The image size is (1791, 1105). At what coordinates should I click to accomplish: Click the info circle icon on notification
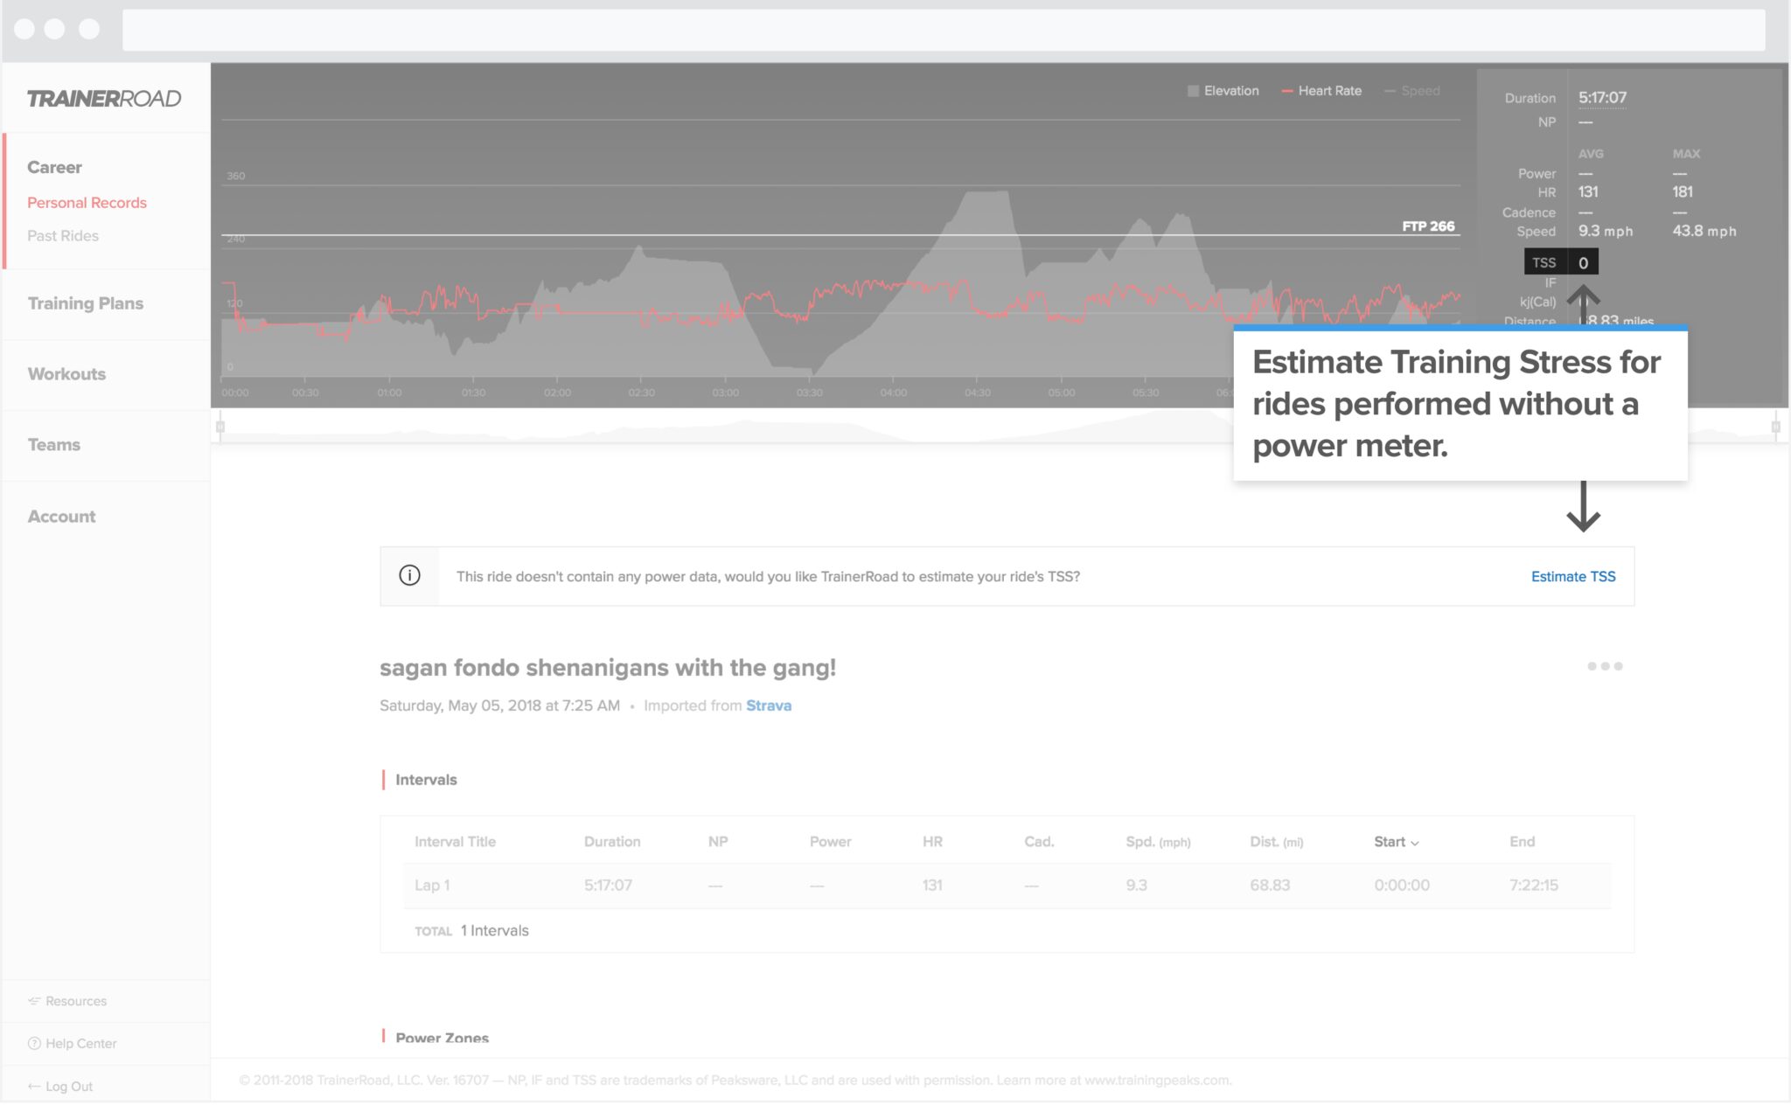tap(411, 575)
